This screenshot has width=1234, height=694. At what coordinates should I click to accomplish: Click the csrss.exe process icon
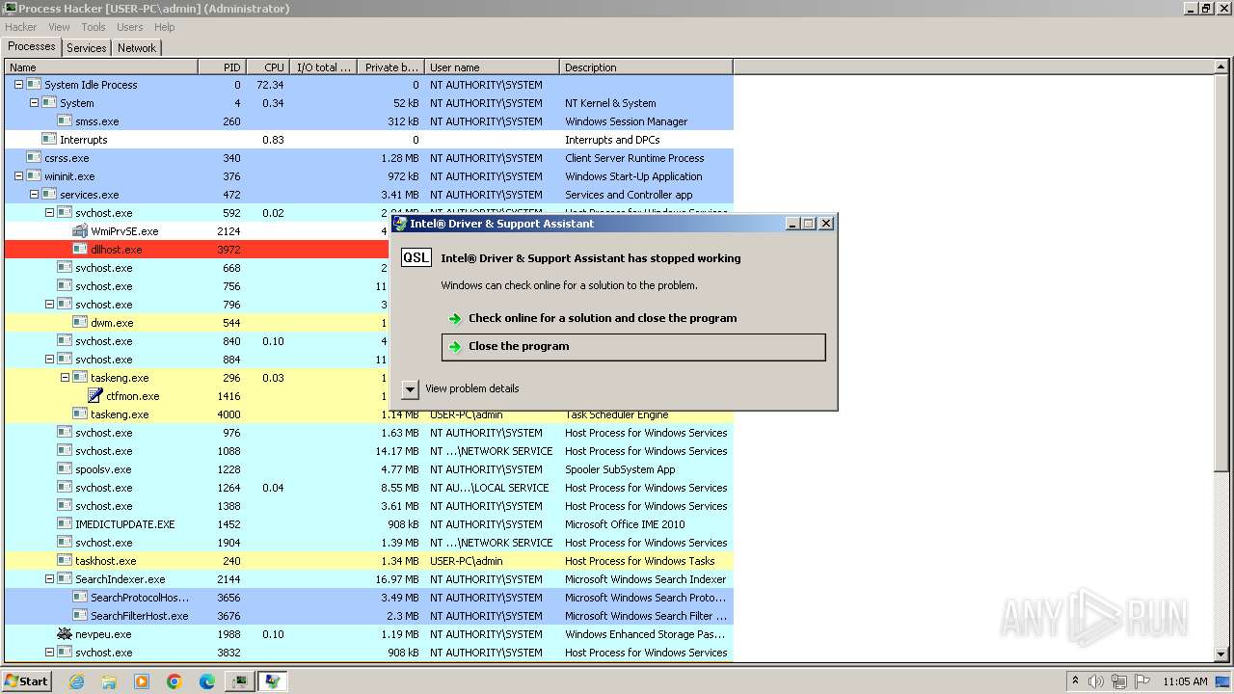[34, 158]
